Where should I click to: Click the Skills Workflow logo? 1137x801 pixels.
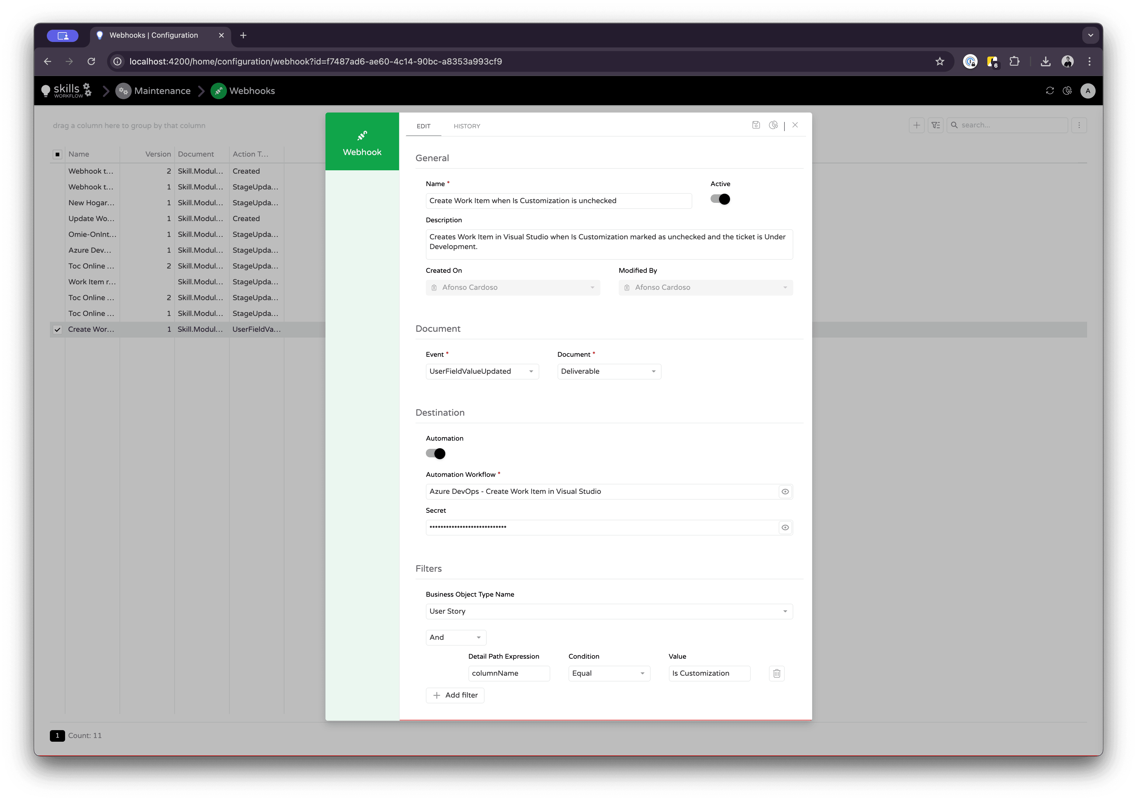pyautogui.click(x=66, y=91)
